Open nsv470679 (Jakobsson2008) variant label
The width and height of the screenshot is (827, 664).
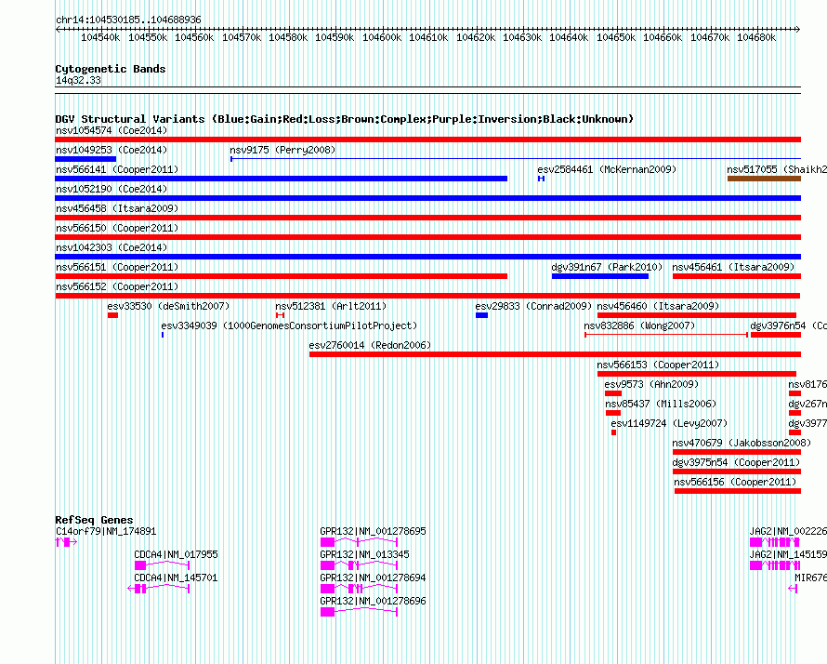click(x=742, y=443)
